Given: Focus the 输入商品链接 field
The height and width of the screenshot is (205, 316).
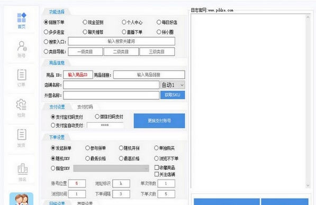Looking at the screenshot, I should [149, 74].
